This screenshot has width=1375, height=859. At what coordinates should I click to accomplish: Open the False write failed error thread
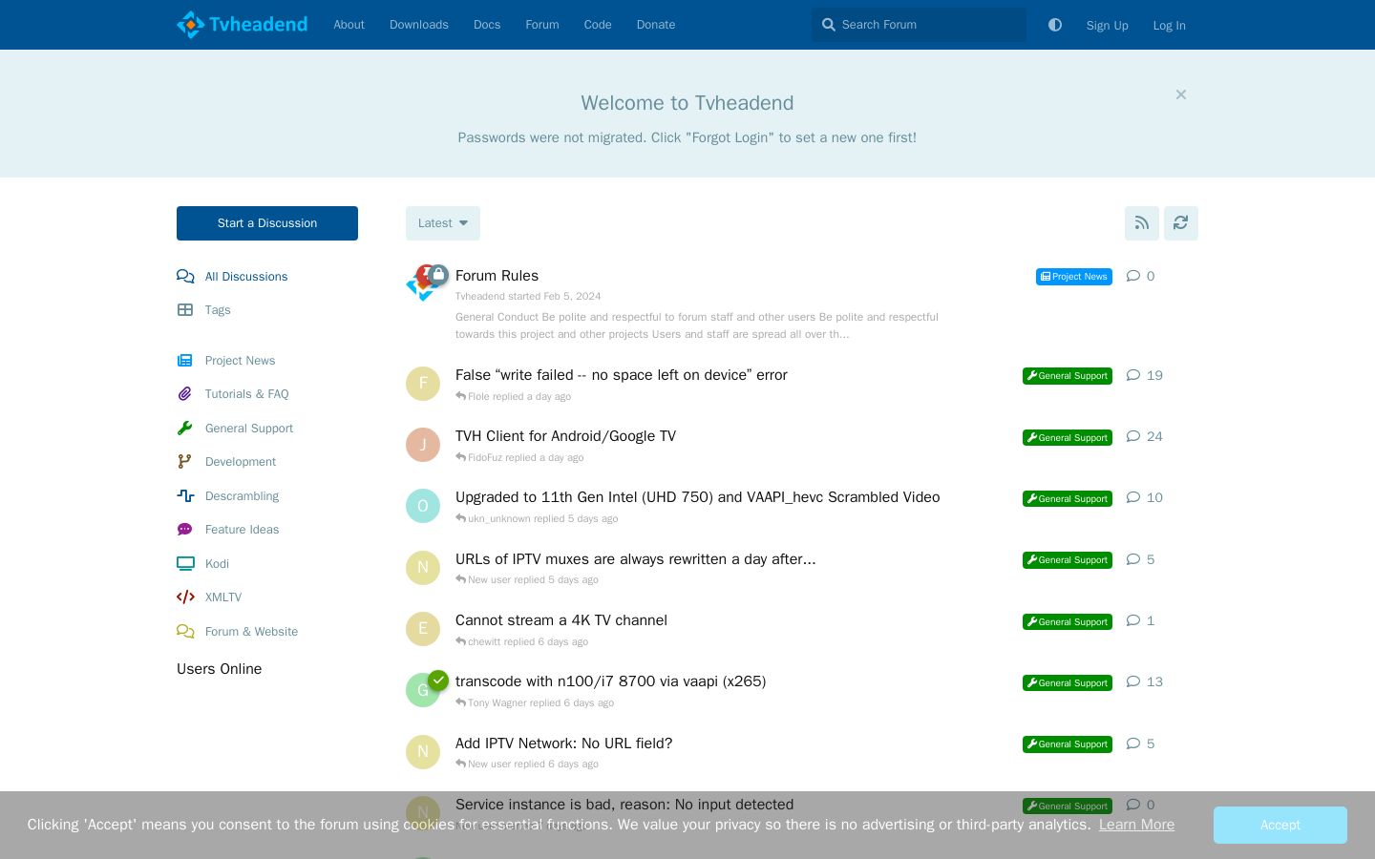point(622,375)
